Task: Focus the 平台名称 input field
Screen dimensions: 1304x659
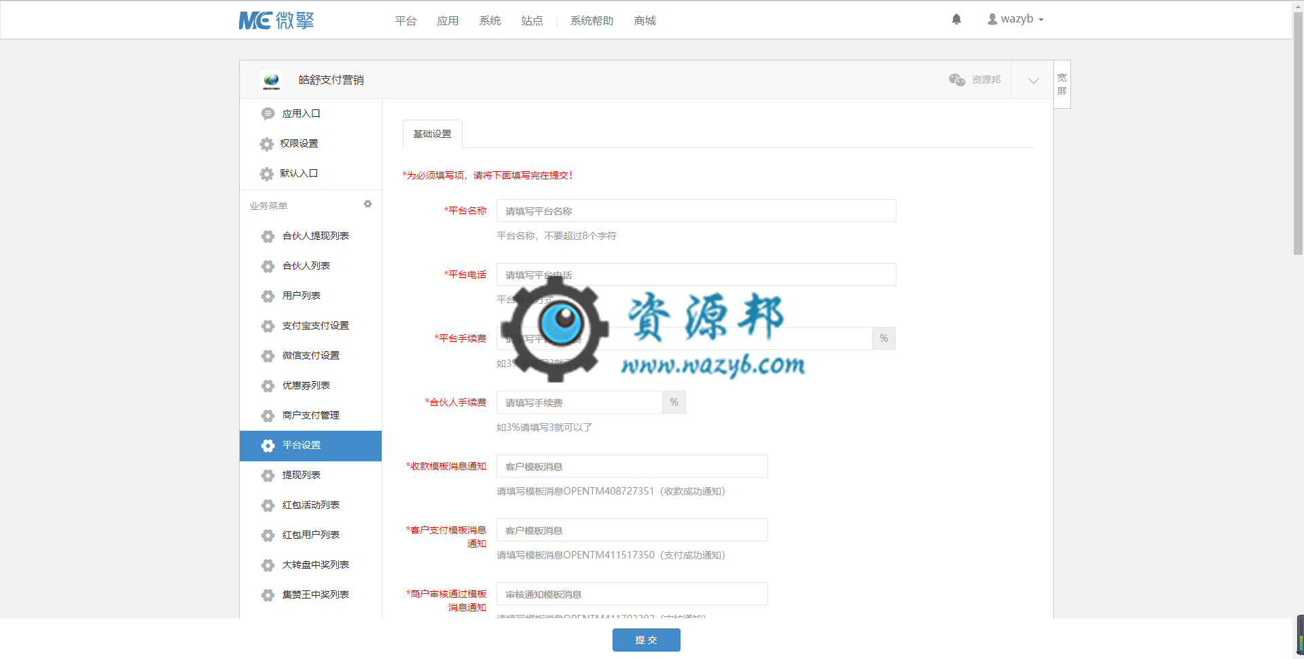Action: pyautogui.click(x=696, y=211)
